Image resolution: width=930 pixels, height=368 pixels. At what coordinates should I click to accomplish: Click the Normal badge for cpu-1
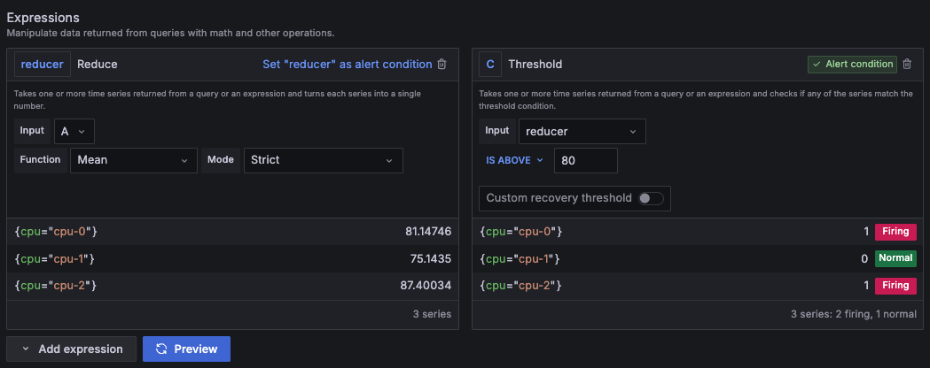click(895, 258)
